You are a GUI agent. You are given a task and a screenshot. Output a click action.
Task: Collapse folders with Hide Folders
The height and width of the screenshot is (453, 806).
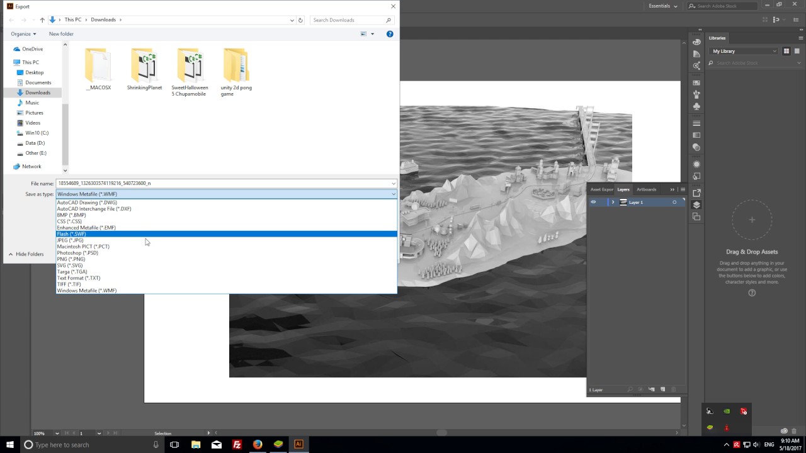pos(26,254)
